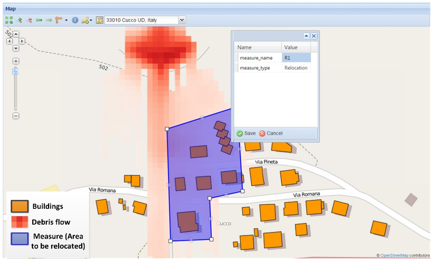Screen dimensions: 433x263
Task: Click Cancel in the attribute popup
Action: pyautogui.click(x=271, y=133)
